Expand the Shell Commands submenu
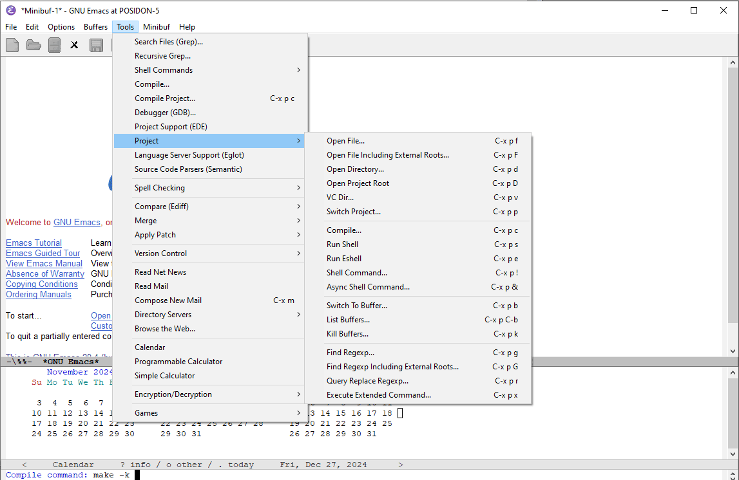This screenshot has height=480, width=739. [x=211, y=70]
